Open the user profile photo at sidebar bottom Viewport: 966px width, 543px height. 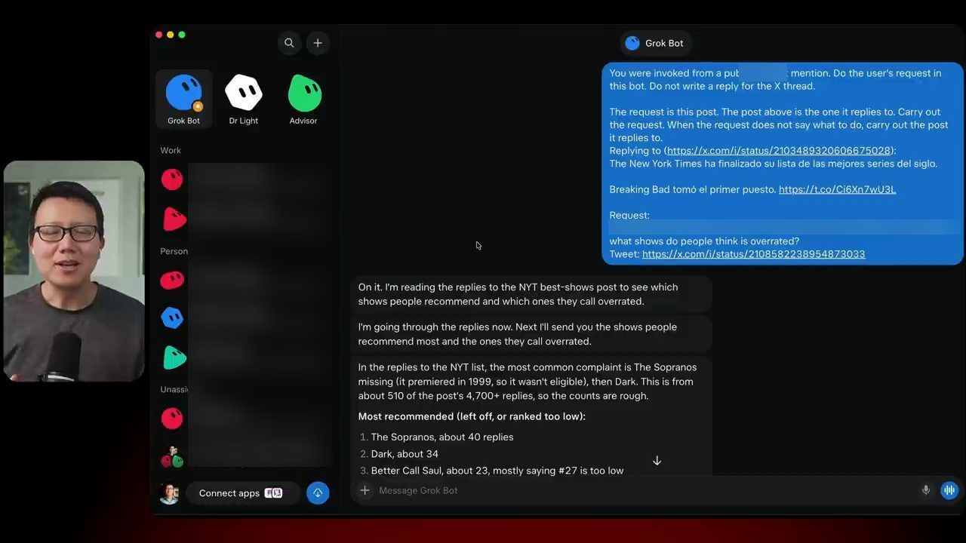(169, 493)
